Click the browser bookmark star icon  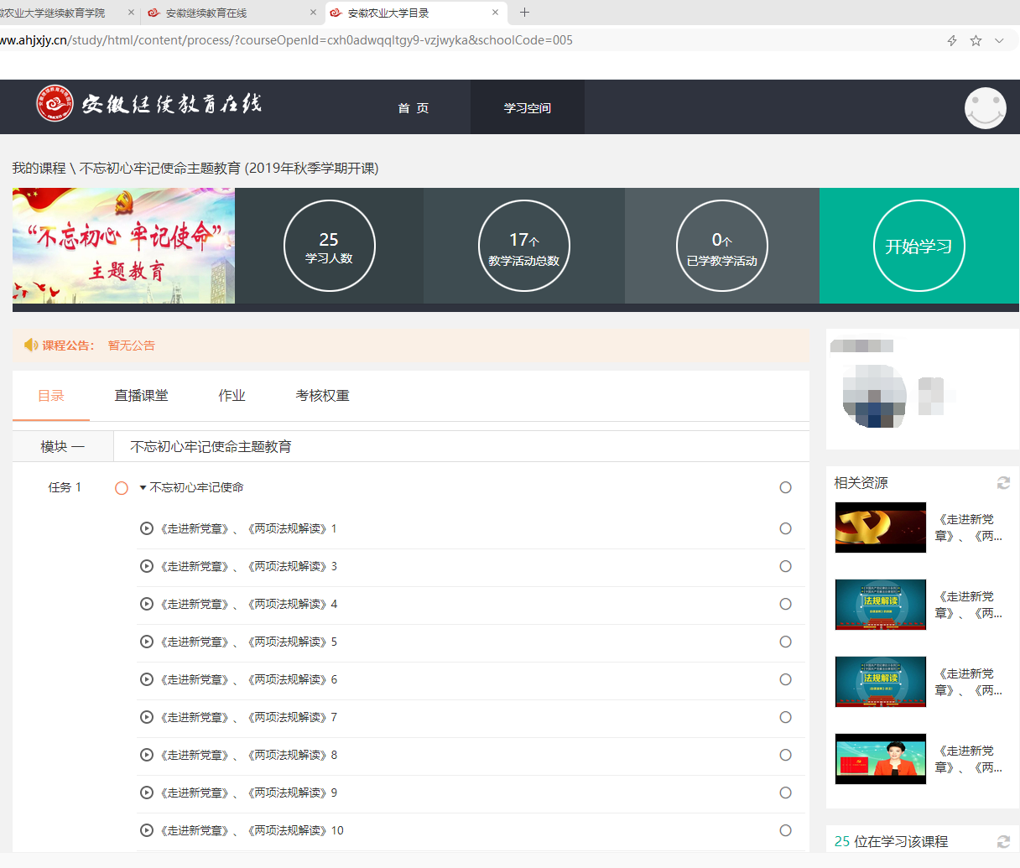pos(976,40)
